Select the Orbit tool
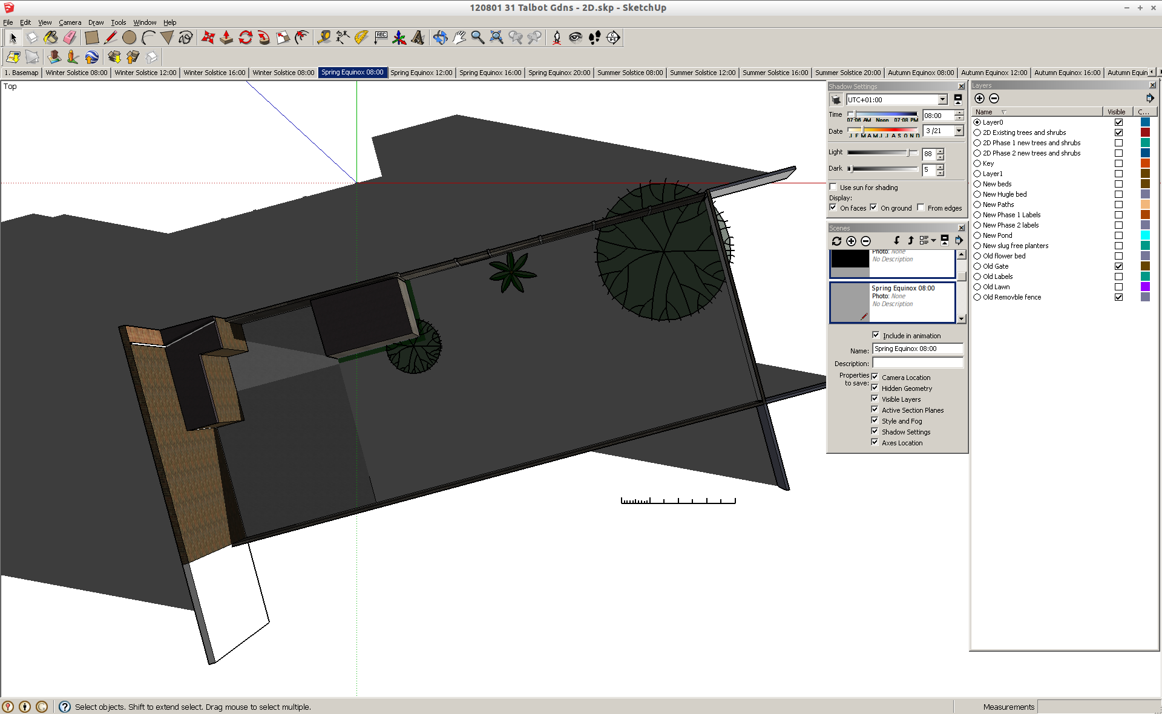The image size is (1162, 714). tap(440, 38)
